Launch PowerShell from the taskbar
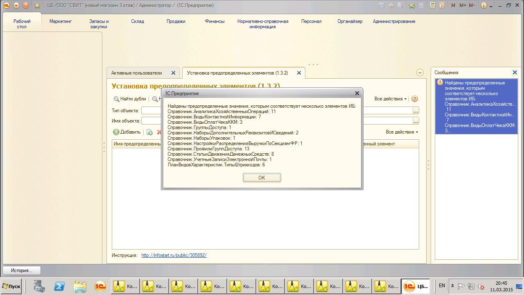 tap(59, 286)
